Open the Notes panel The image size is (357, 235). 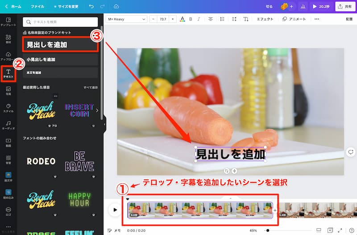point(114,230)
